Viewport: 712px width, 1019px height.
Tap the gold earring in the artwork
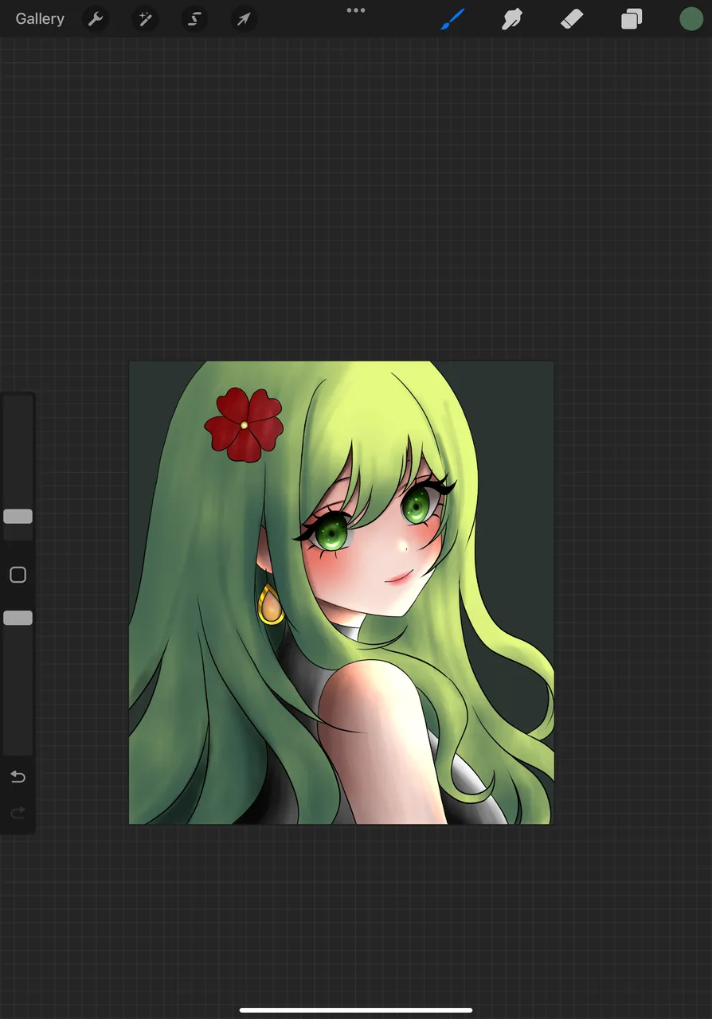[x=271, y=605]
